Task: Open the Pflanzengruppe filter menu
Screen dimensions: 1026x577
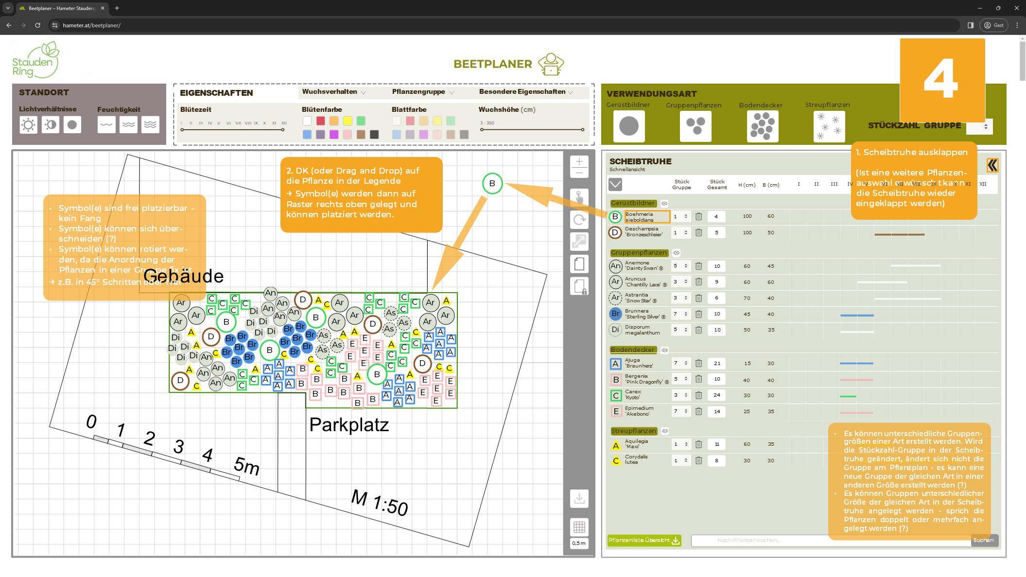Action: (423, 92)
